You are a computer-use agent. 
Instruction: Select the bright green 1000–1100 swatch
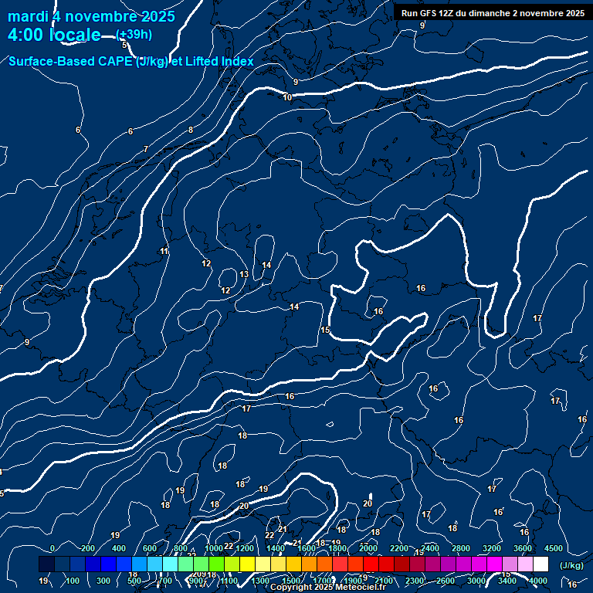point(216,564)
